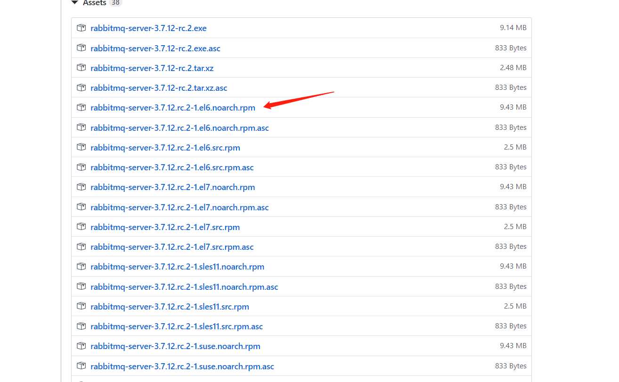Click the package icon beside rabbitmq-server-3.7.12-rc.2.exe.asc
The image size is (619, 382).
(x=81, y=48)
